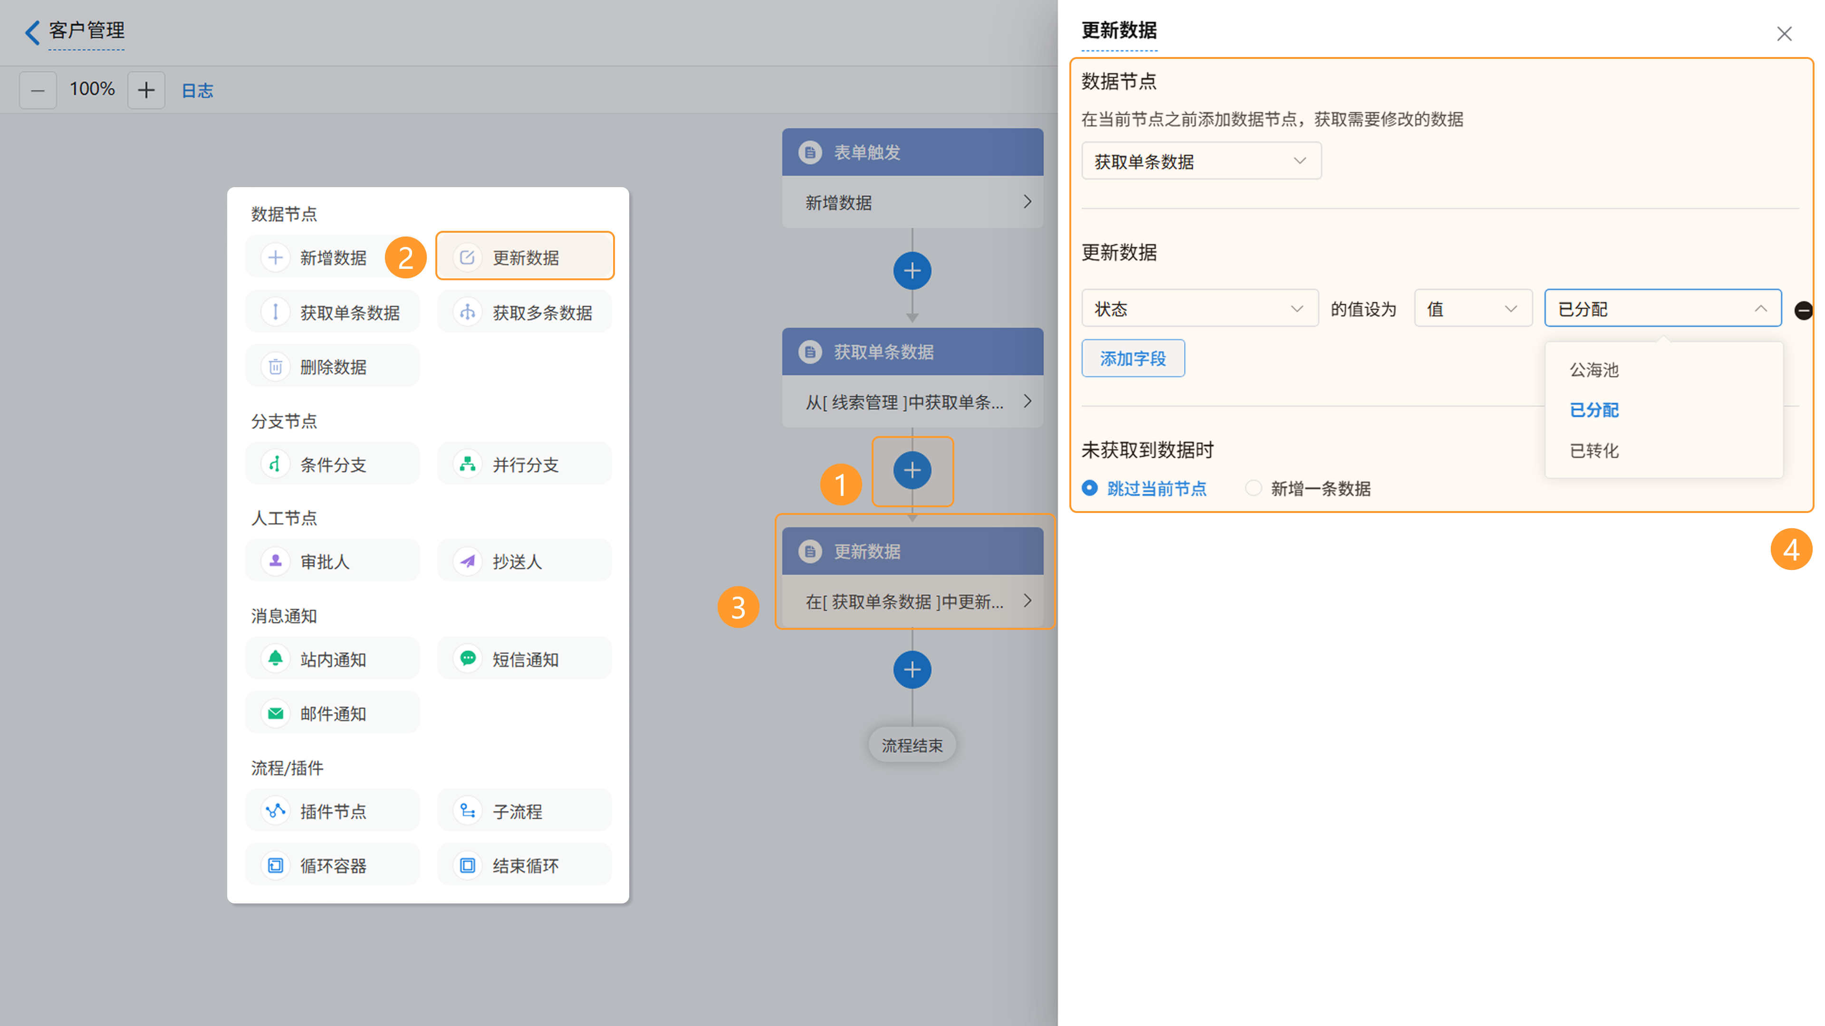
Task: Add the 站内通知 bell node
Action: (x=332, y=659)
